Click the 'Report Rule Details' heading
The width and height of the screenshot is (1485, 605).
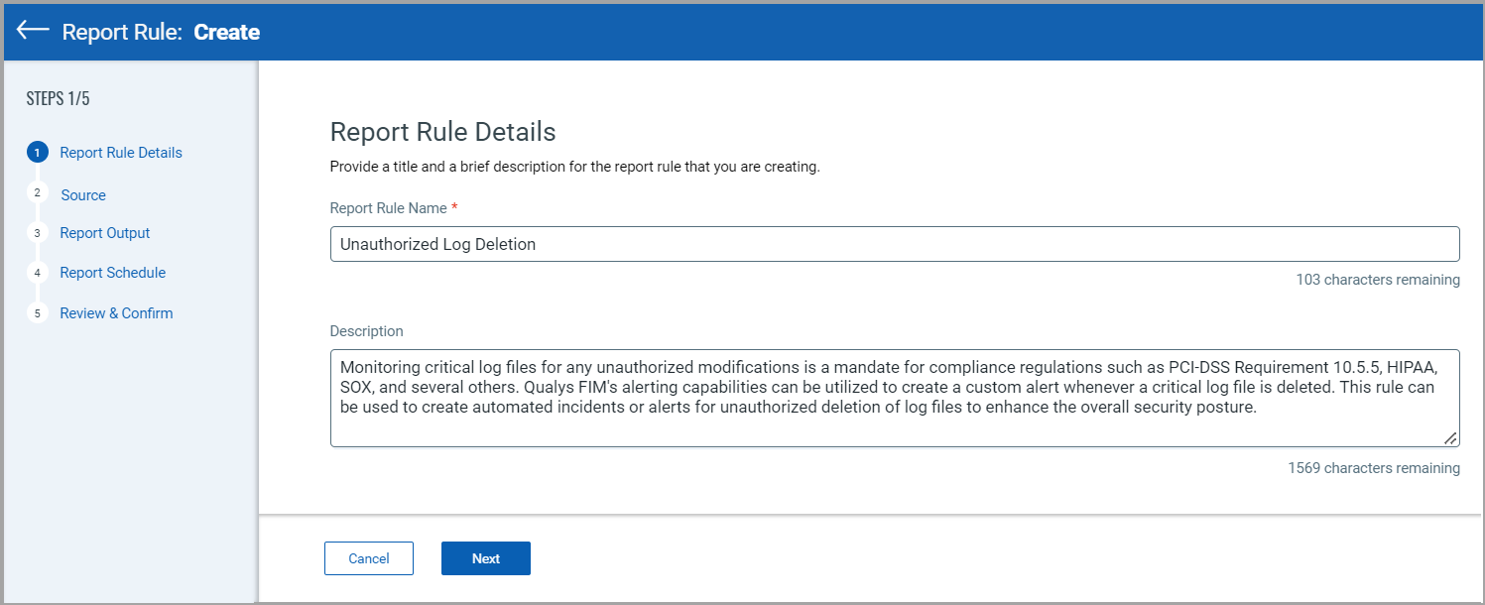click(x=442, y=132)
